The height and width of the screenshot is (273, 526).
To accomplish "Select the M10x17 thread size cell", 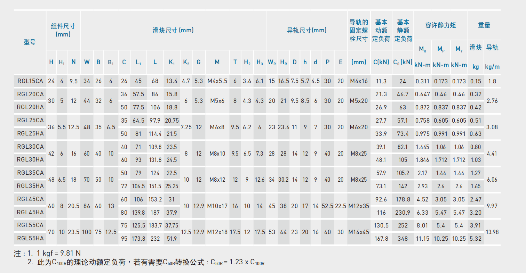I will click(x=217, y=206).
